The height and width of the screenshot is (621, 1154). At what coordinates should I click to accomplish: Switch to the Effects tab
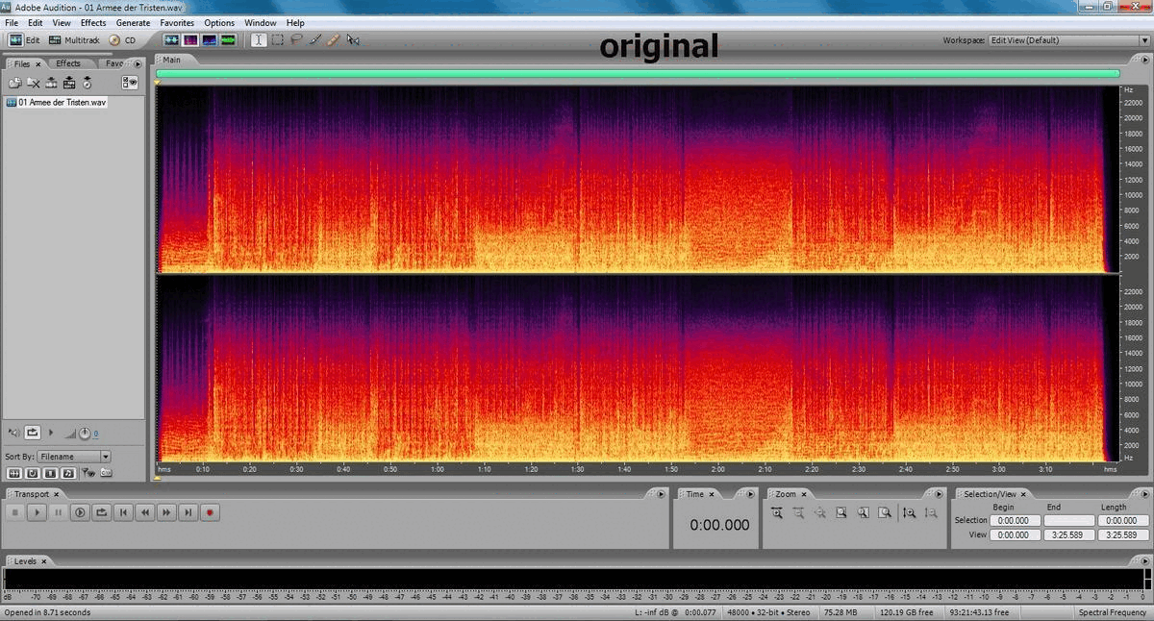[68, 63]
